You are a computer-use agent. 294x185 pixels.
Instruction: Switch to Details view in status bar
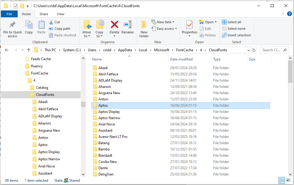(x=282, y=180)
